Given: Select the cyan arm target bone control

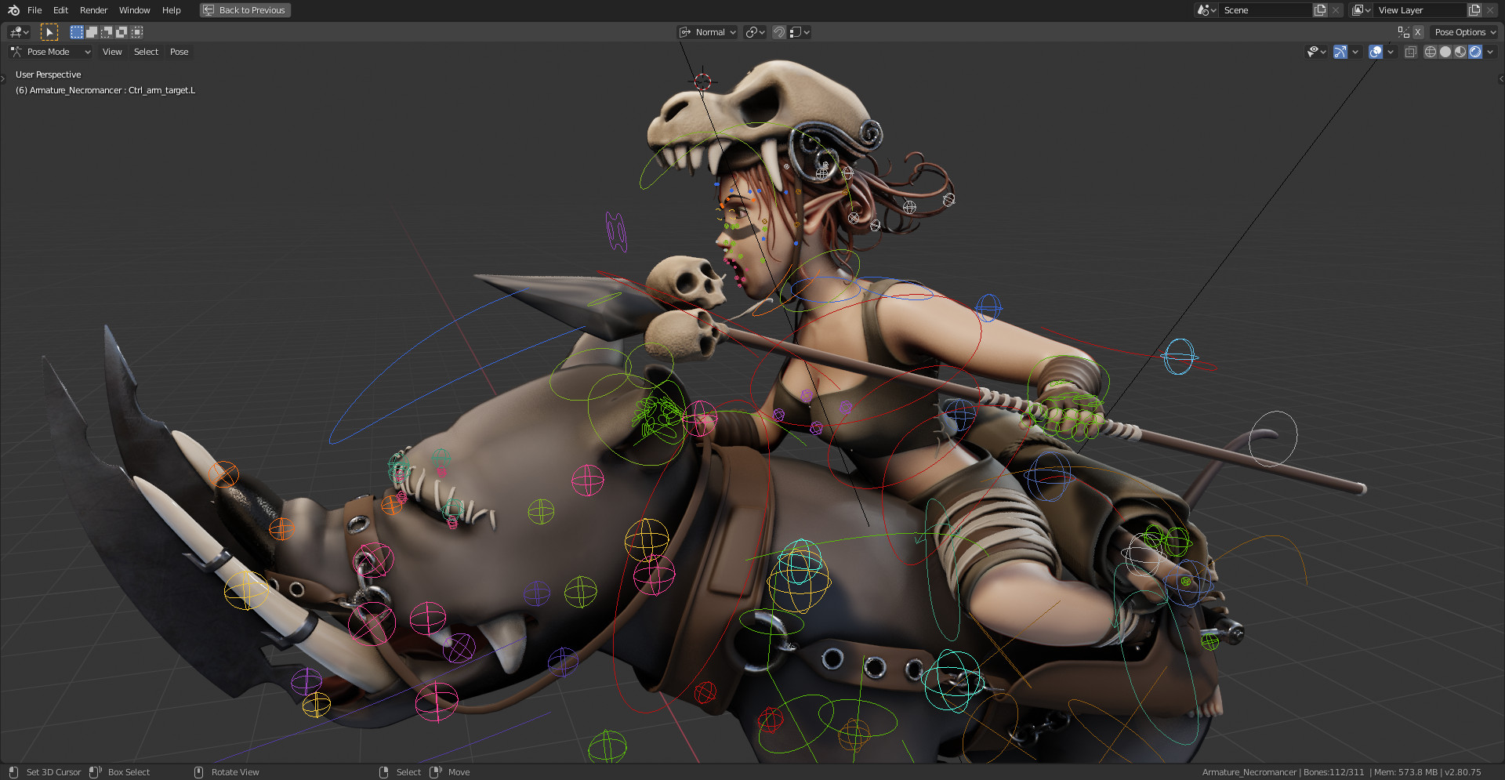Looking at the screenshot, I should click(x=1179, y=357).
